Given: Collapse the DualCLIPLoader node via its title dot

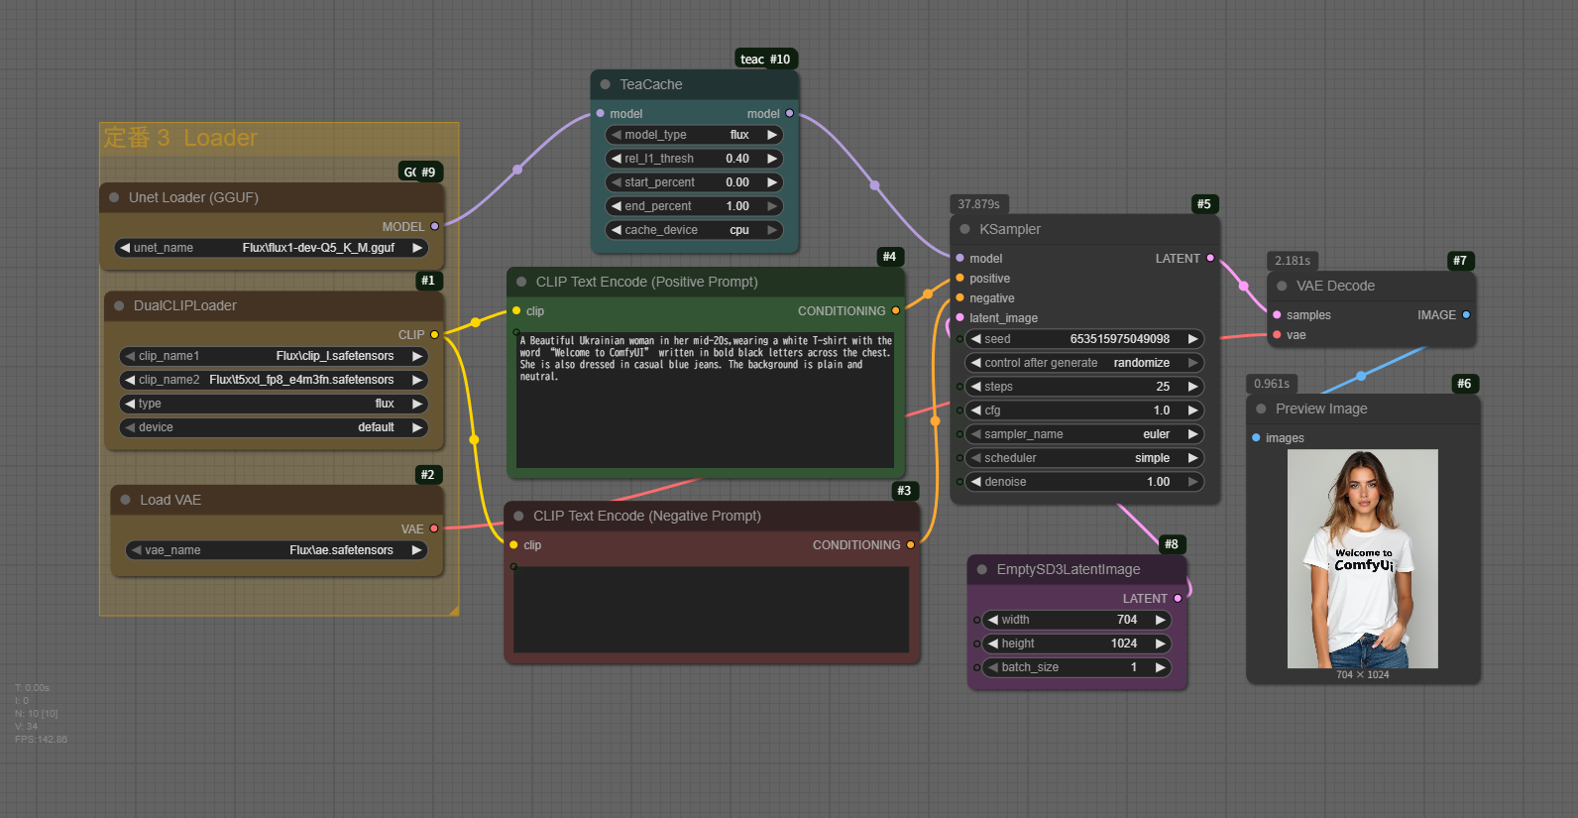Looking at the screenshot, I should click(x=119, y=305).
